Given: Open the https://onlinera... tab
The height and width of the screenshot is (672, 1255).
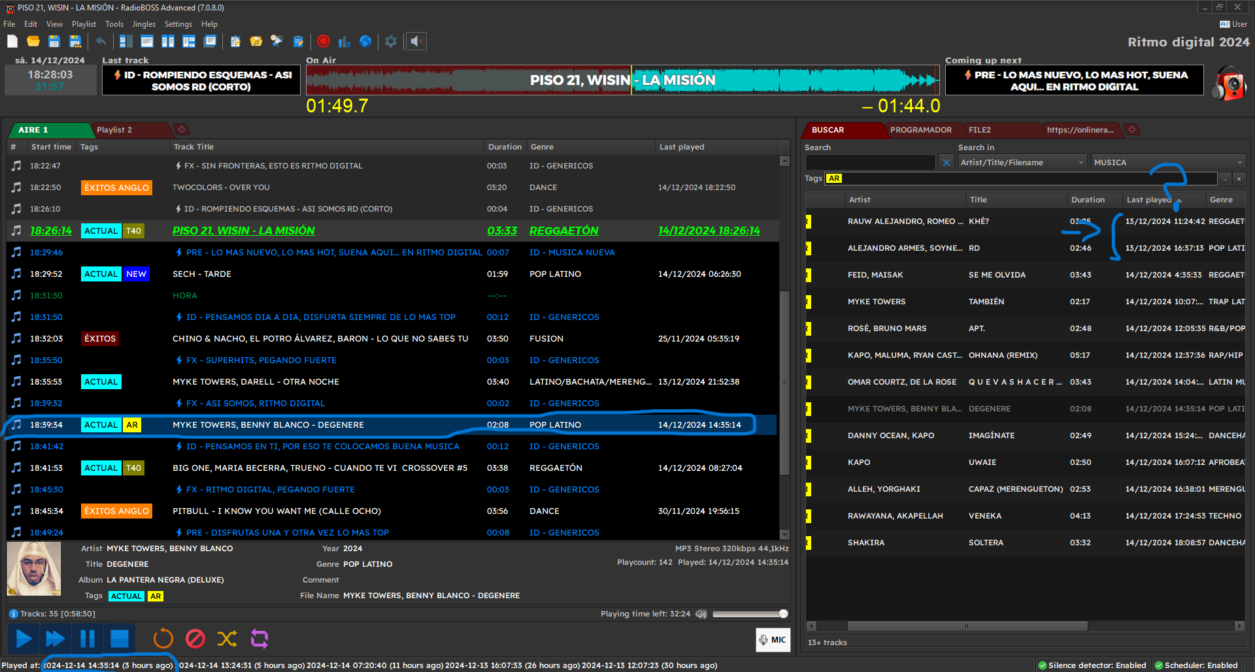Looking at the screenshot, I should coord(1080,130).
